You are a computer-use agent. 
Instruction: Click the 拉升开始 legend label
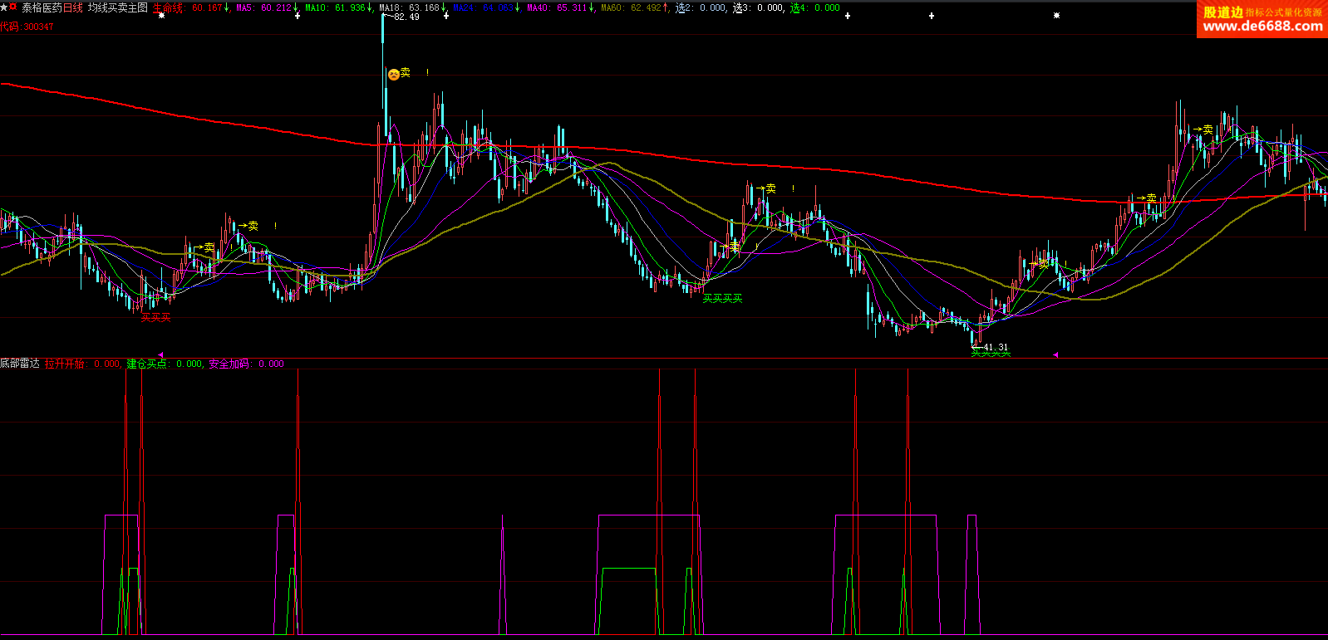[x=65, y=364]
